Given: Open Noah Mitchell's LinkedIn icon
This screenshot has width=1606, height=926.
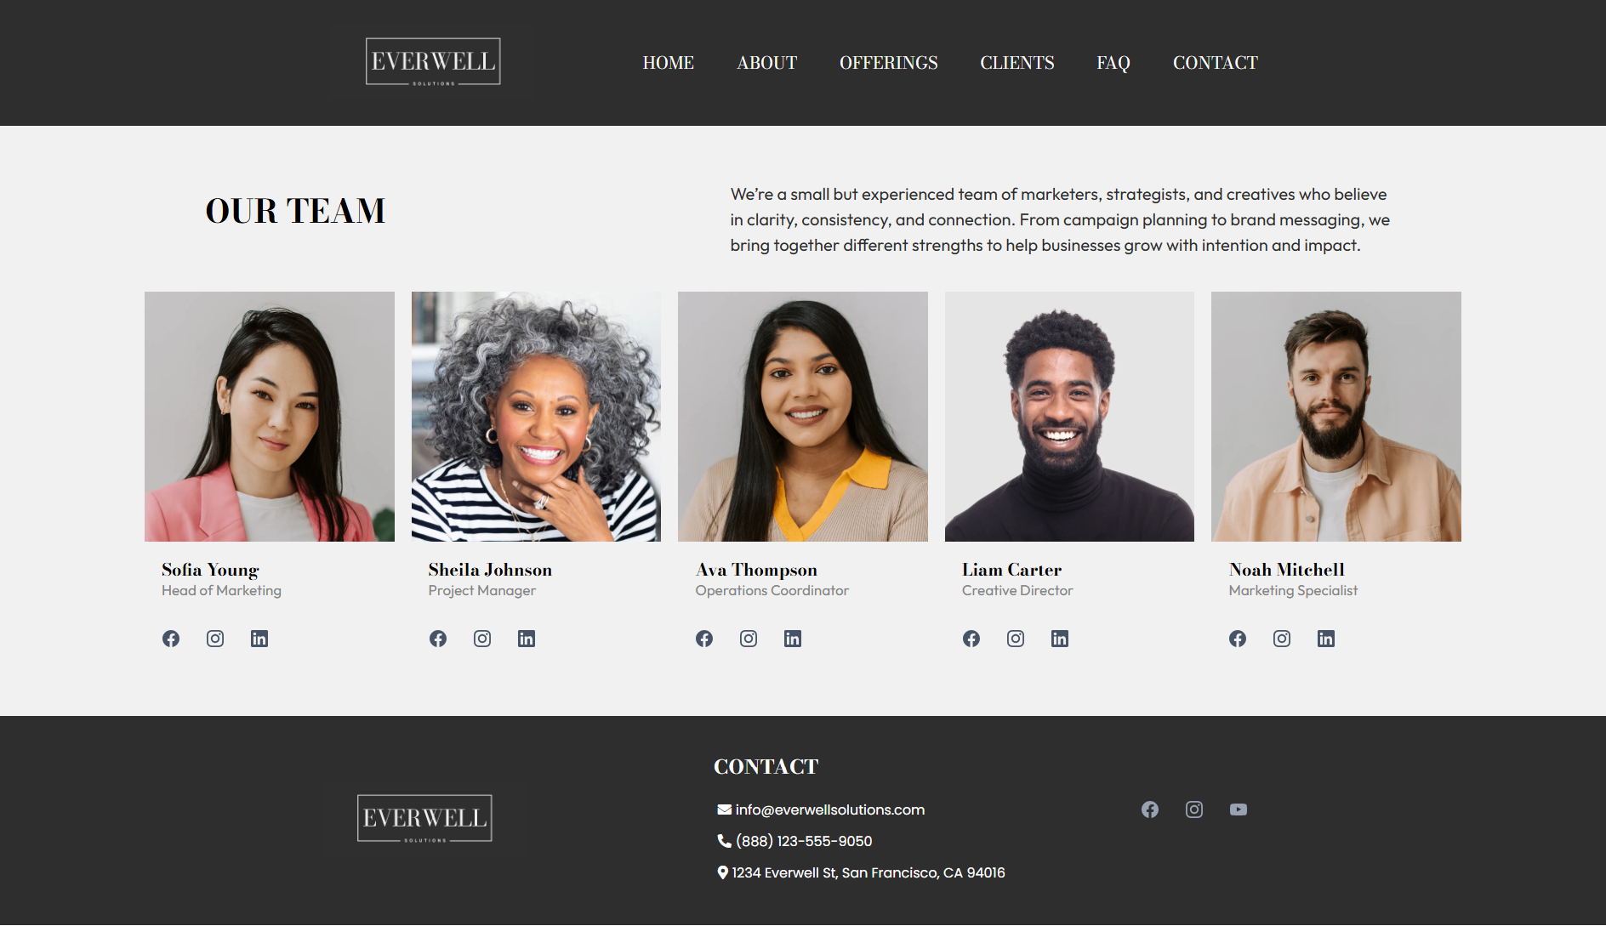Looking at the screenshot, I should click(1326, 639).
